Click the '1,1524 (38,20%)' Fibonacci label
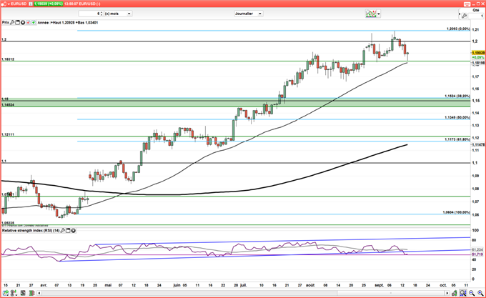 [x=457, y=96]
